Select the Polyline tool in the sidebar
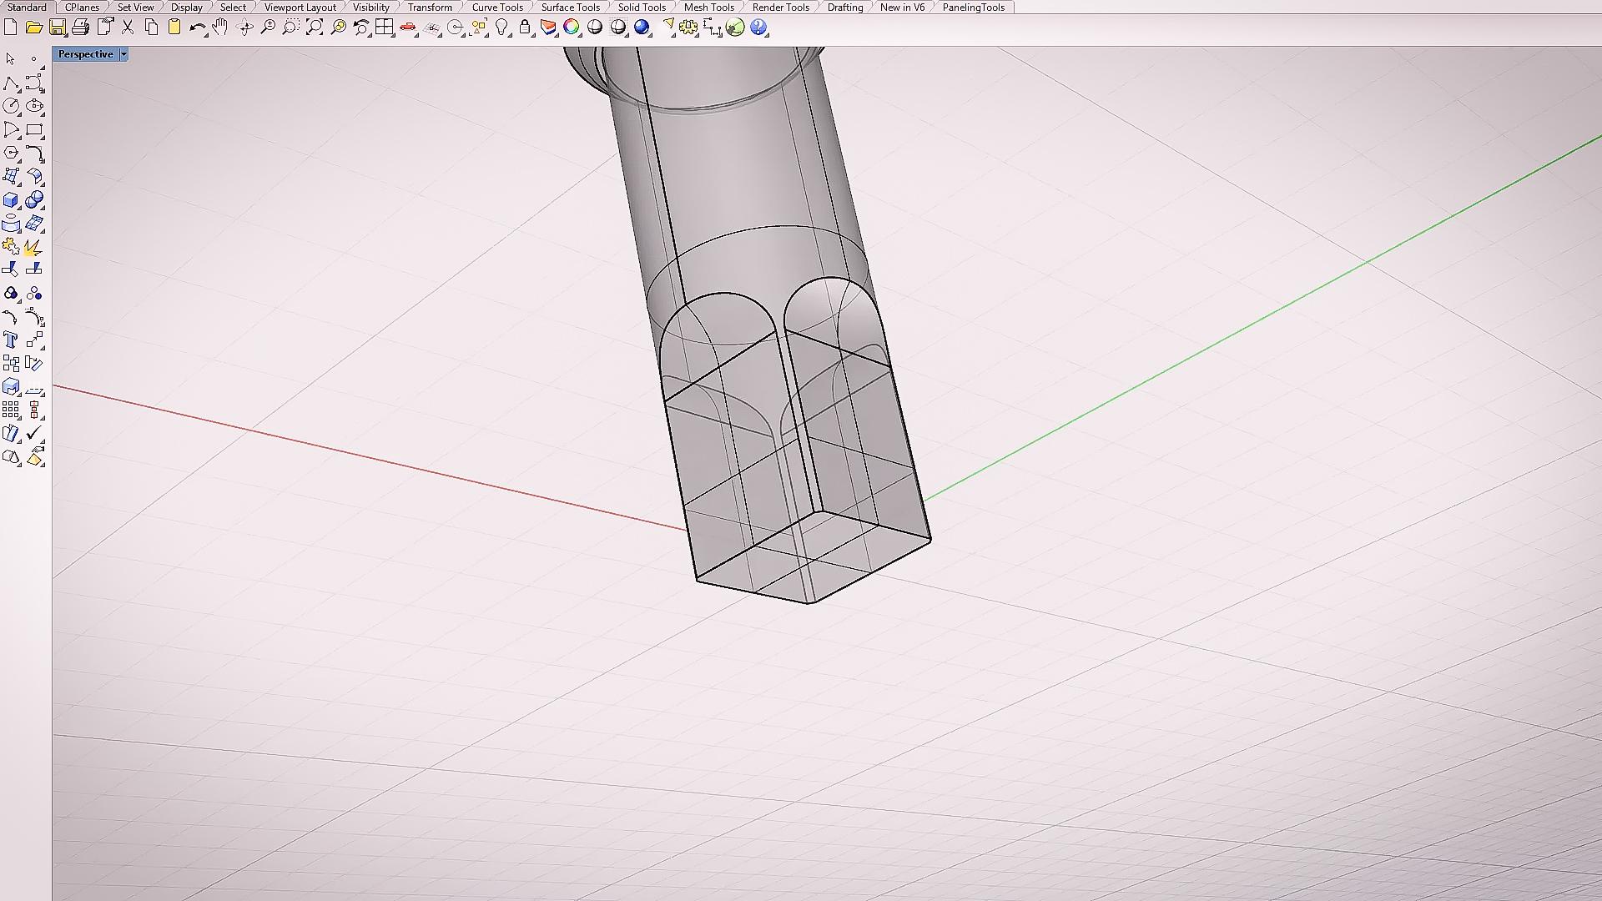 click(11, 83)
